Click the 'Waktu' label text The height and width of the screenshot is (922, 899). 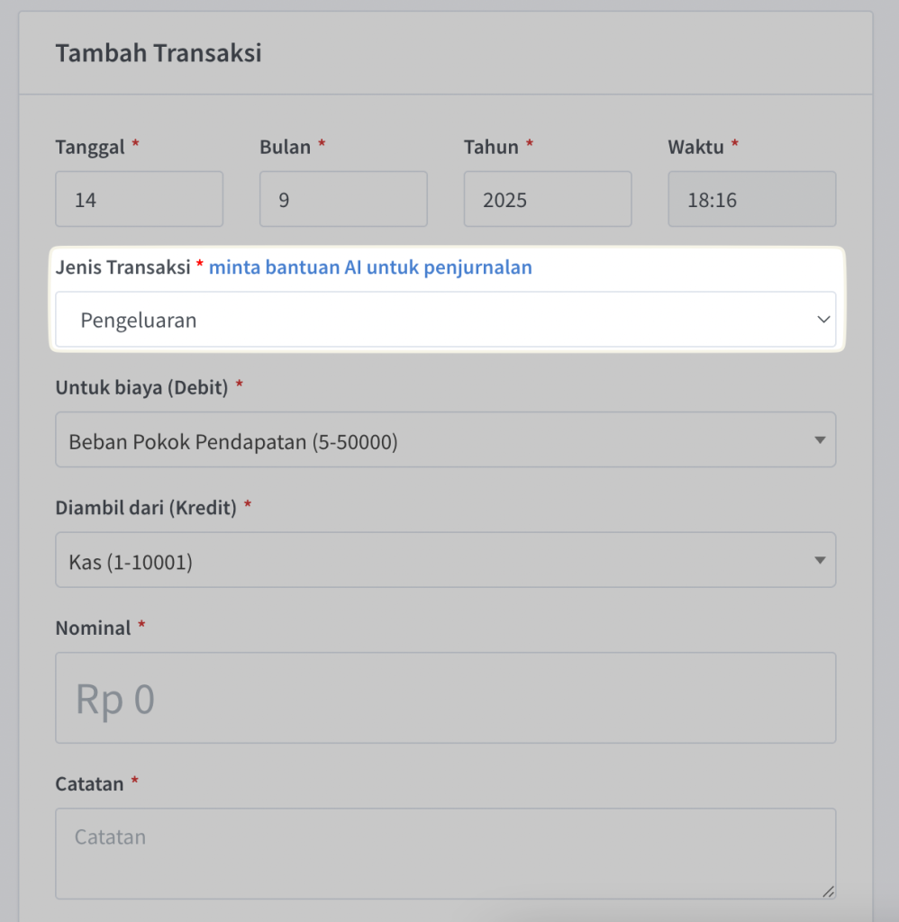(695, 148)
